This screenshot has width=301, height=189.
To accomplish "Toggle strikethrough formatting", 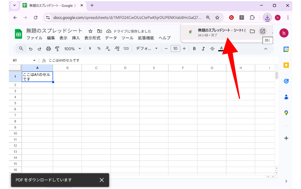I will pos(212,49).
